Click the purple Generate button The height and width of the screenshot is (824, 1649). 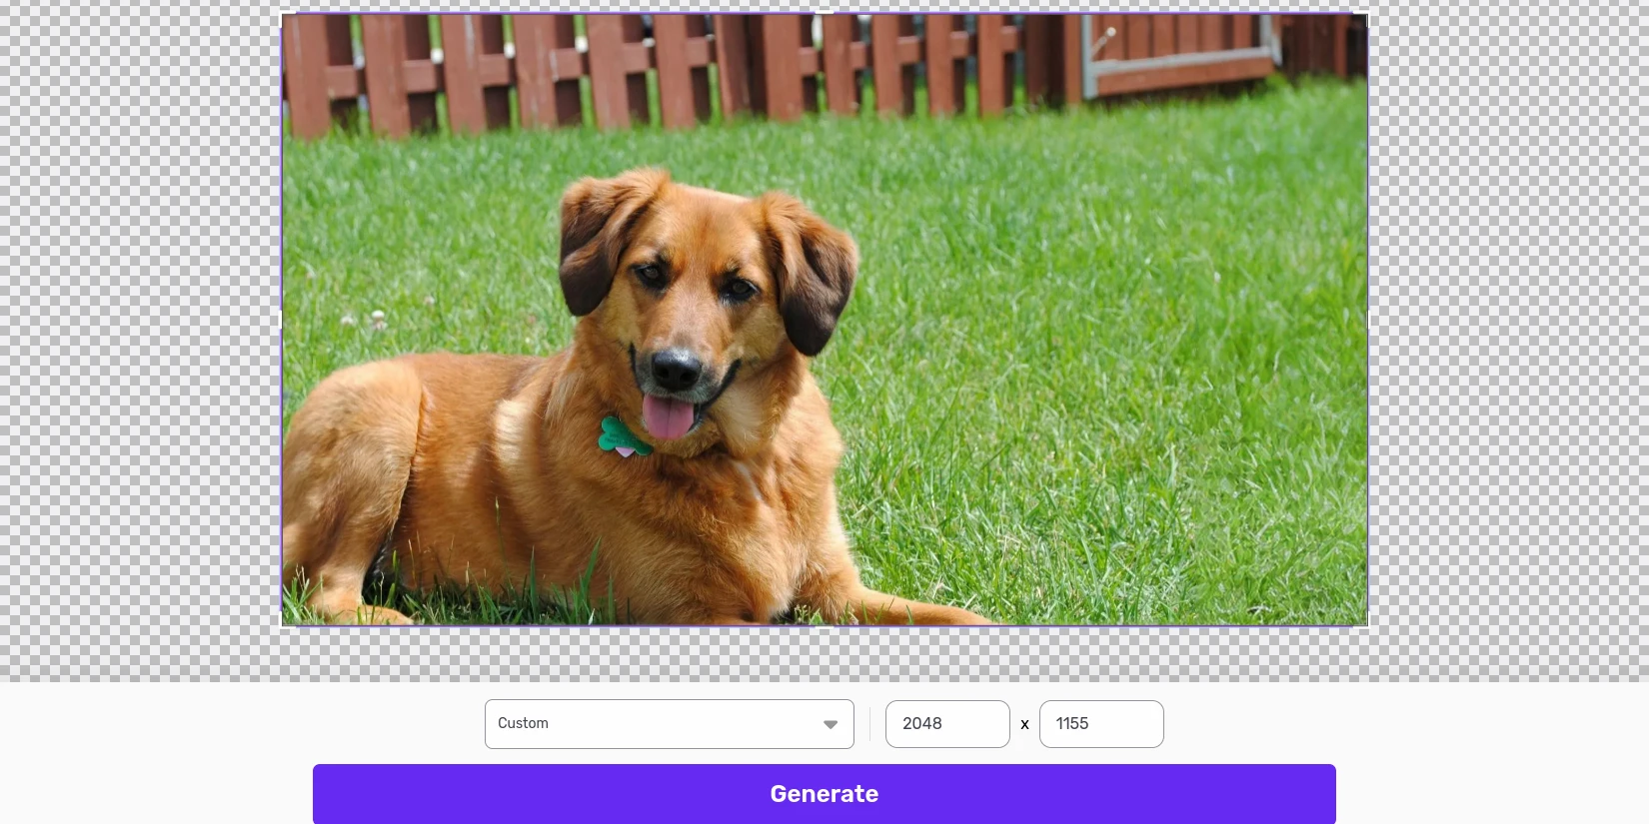[x=824, y=794]
